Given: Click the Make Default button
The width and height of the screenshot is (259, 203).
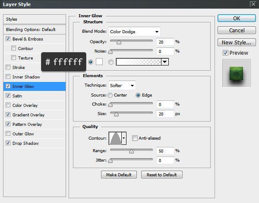Looking at the screenshot, I should (119, 175).
